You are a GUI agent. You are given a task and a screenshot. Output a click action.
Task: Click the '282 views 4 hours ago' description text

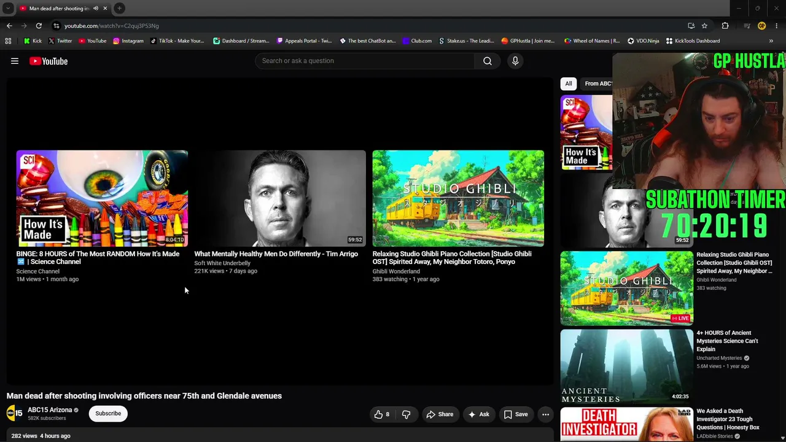(x=41, y=436)
